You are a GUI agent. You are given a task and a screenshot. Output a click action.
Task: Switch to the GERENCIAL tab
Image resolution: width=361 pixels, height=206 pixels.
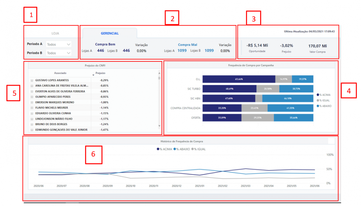[x=109, y=33]
